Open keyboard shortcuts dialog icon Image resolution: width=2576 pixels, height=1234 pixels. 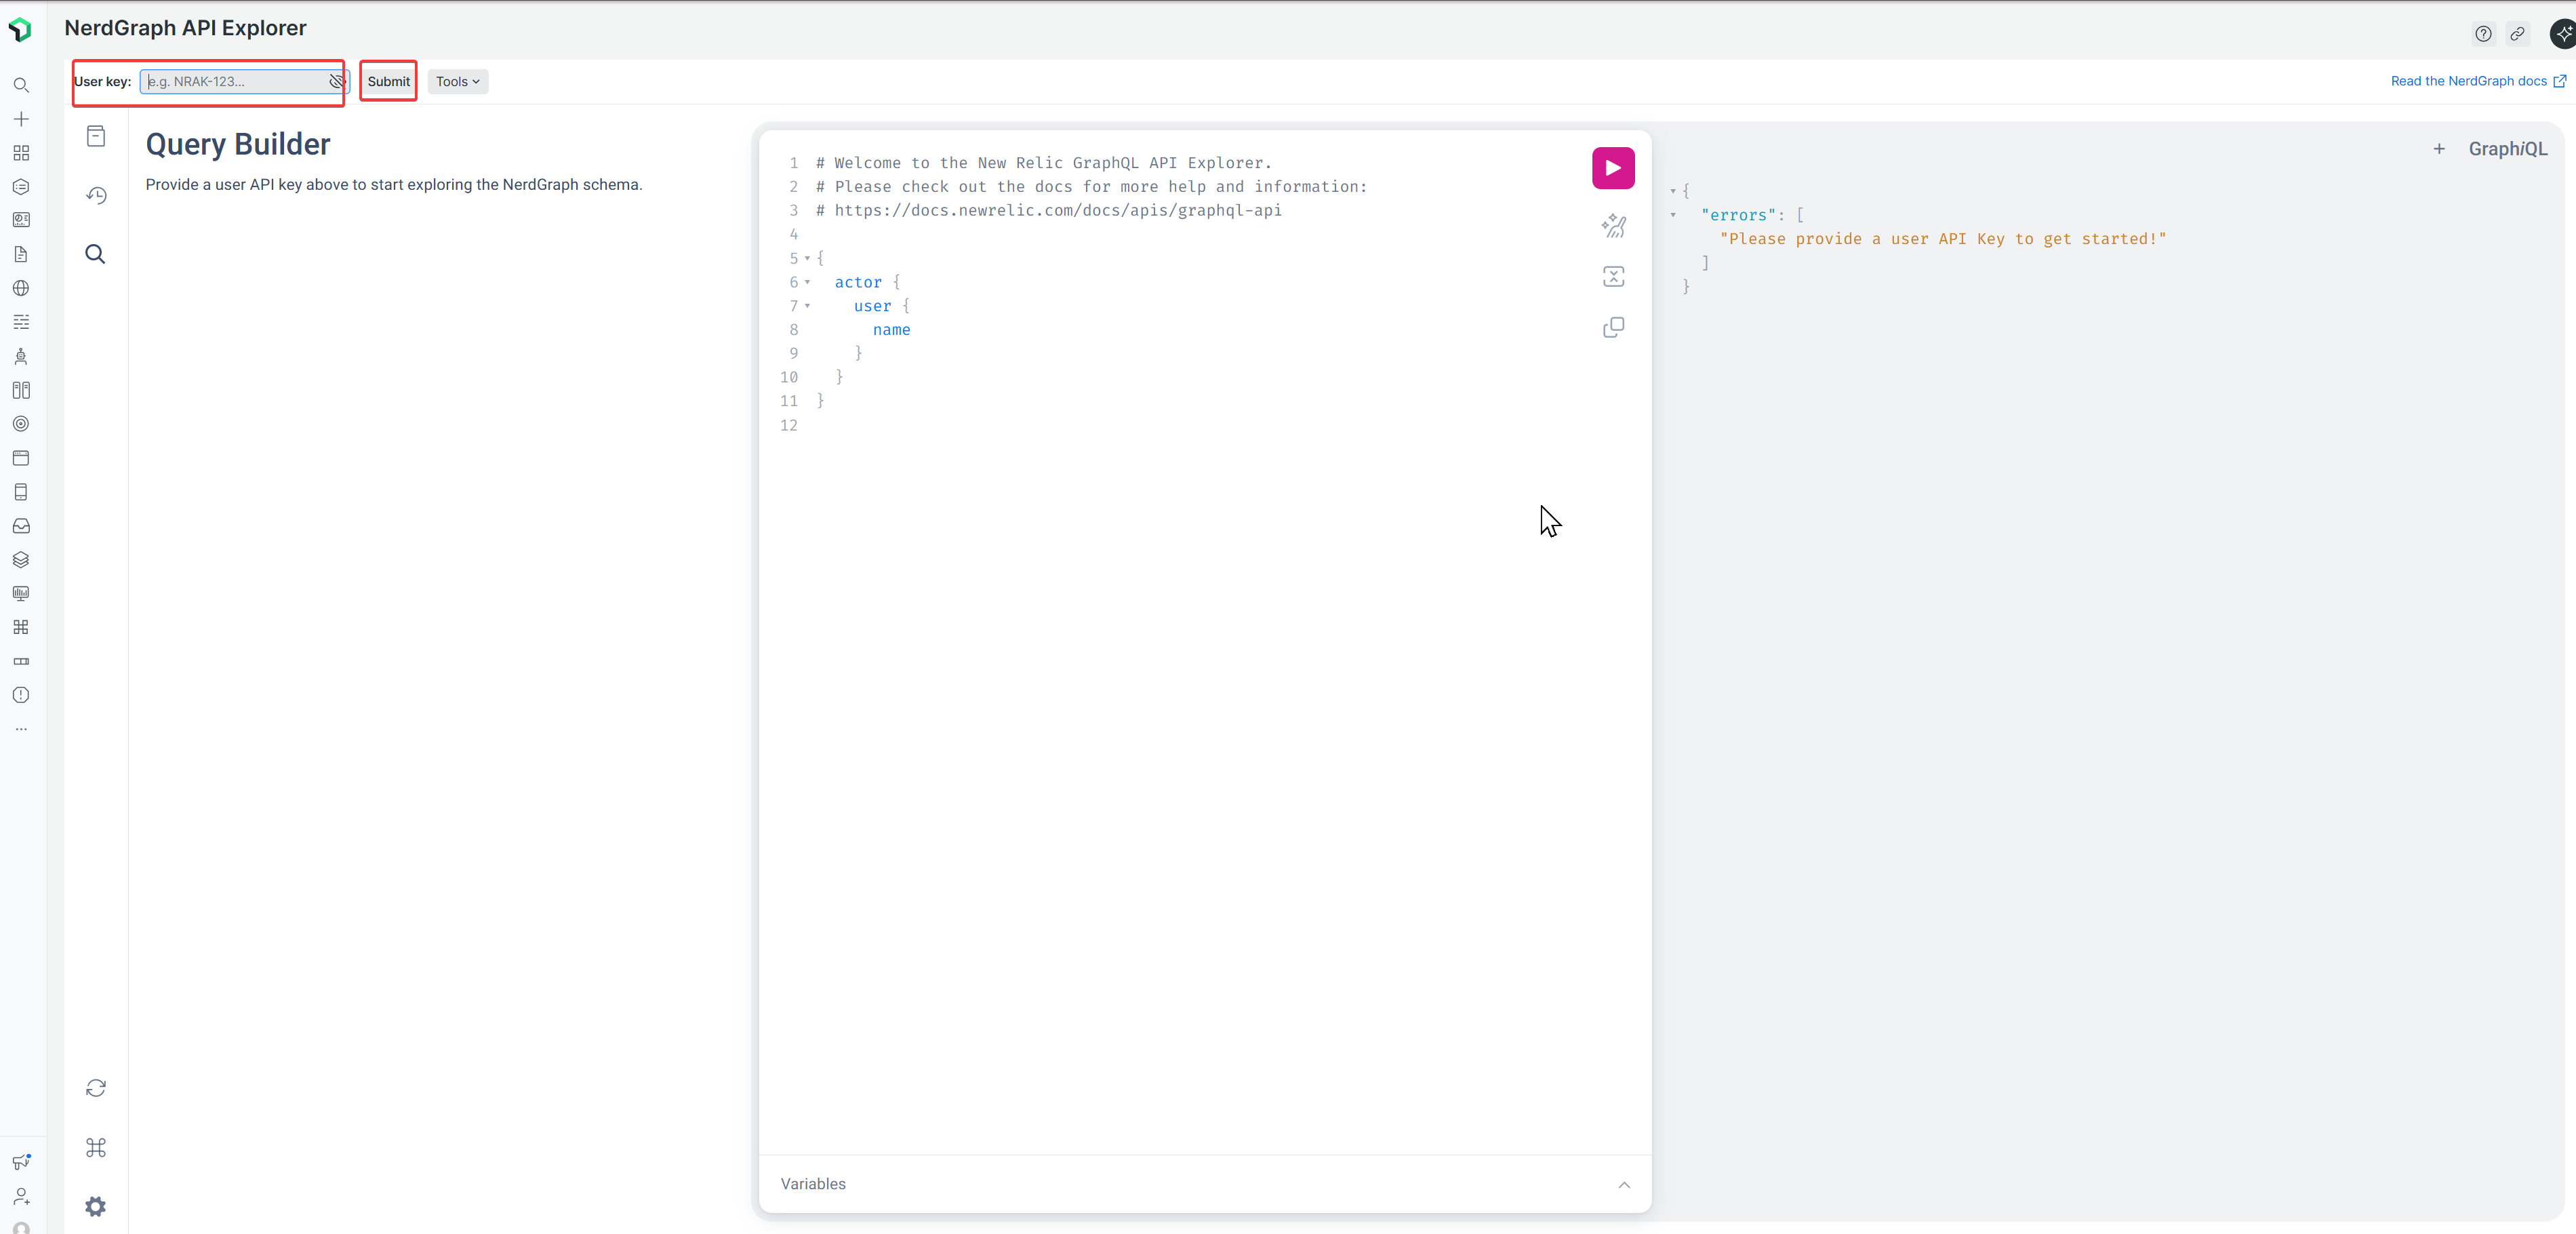click(x=96, y=1147)
